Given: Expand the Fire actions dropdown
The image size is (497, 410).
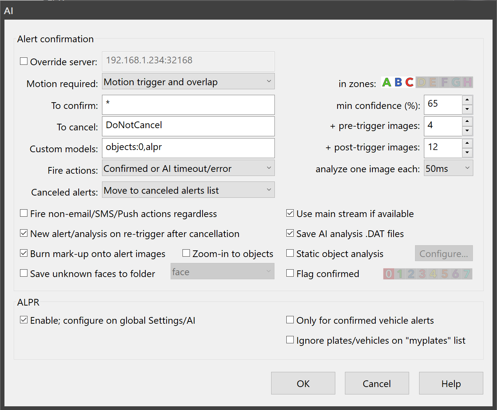Looking at the screenshot, I should coord(188,168).
